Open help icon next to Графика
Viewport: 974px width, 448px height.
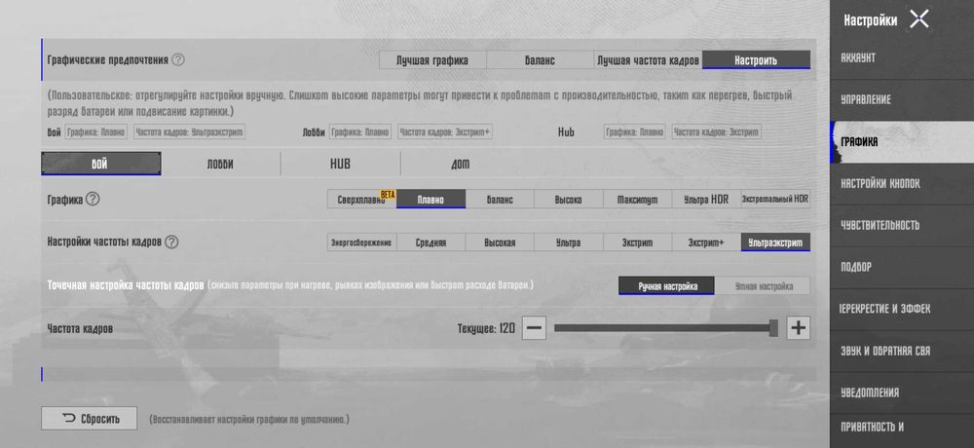pos(93,200)
